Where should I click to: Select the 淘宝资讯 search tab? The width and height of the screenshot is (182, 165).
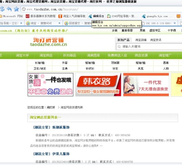(x=156, y=40)
